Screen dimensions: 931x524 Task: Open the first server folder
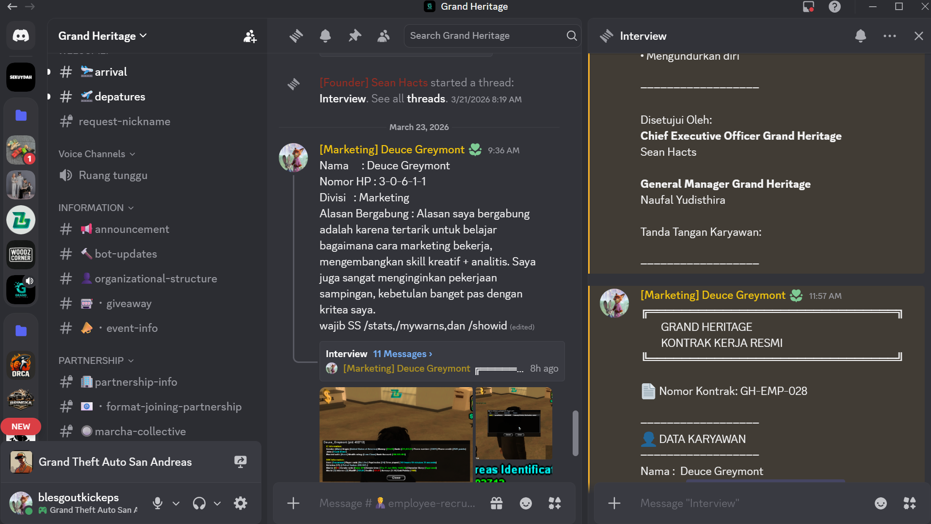pyautogui.click(x=21, y=115)
